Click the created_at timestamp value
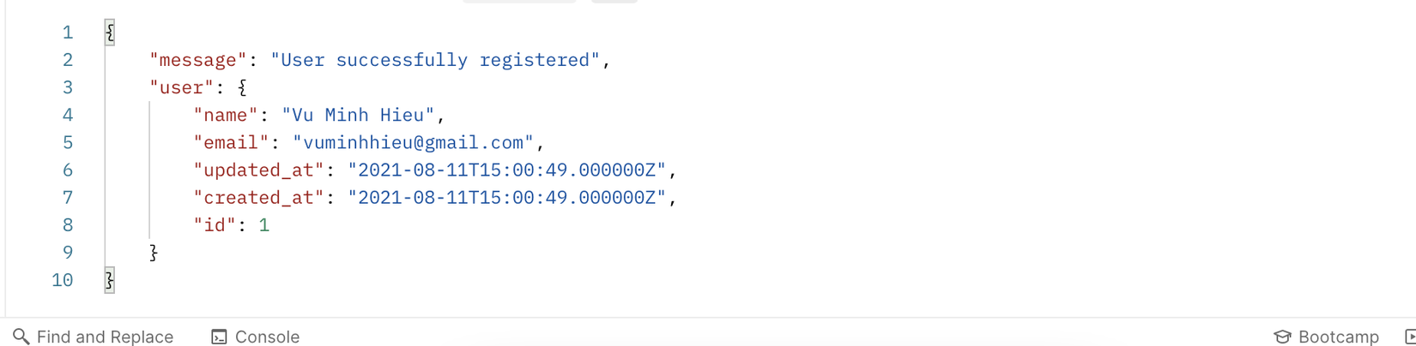This screenshot has width=1416, height=346. [x=506, y=197]
